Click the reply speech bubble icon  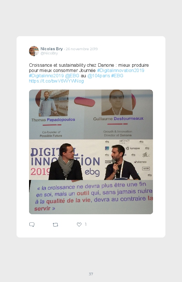pos(32,224)
